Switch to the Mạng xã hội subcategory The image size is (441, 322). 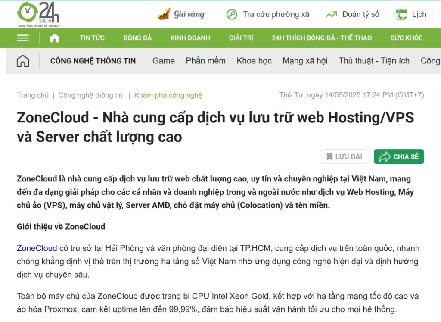(305, 61)
